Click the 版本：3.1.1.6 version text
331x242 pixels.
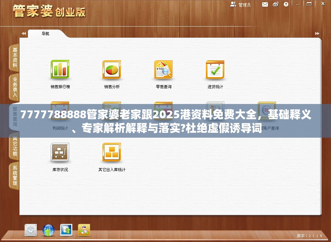[x=309, y=236]
